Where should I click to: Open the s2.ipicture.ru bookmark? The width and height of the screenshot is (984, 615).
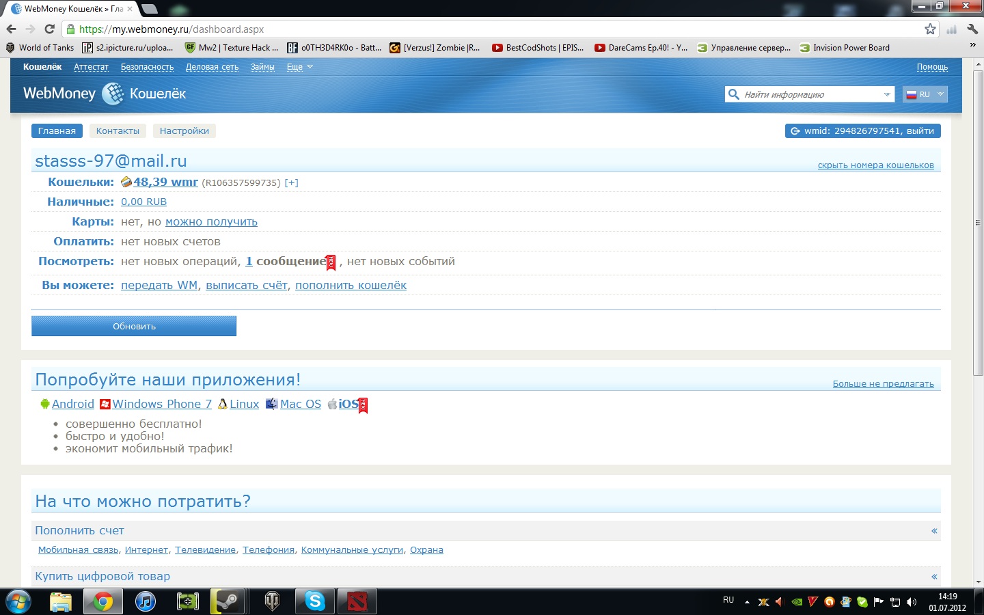pos(128,48)
